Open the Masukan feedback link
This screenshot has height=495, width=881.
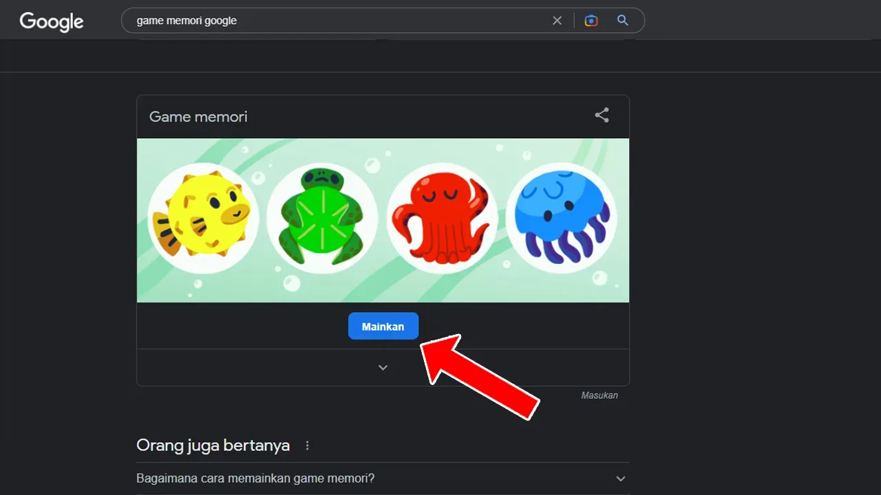[599, 395]
